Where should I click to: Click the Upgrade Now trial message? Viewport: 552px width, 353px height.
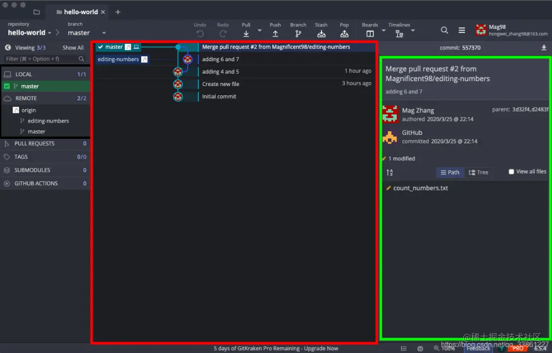click(276, 349)
